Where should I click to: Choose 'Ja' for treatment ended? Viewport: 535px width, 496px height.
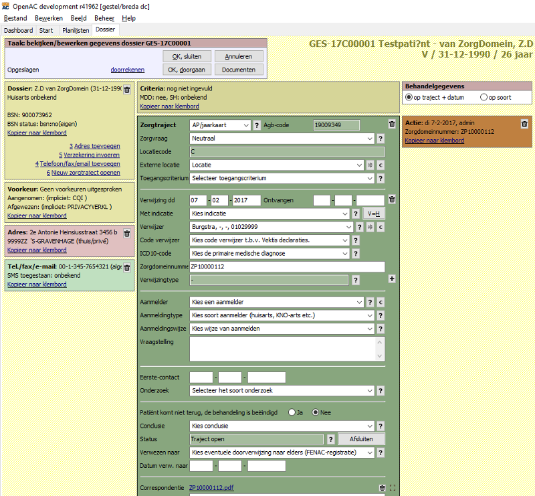tap(292, 412)
